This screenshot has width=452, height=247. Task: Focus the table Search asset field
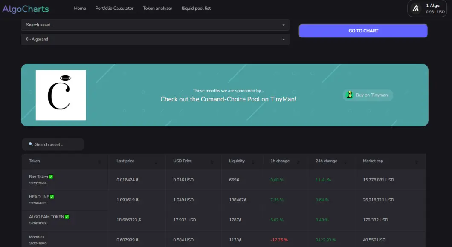point(53,144)
